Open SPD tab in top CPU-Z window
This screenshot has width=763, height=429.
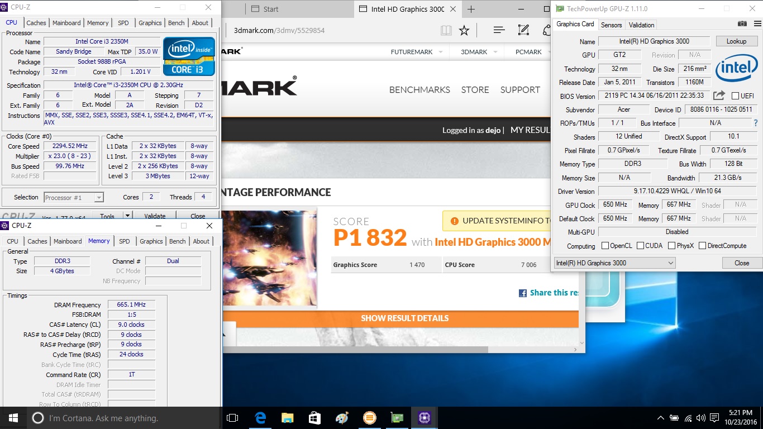(123, 23)
